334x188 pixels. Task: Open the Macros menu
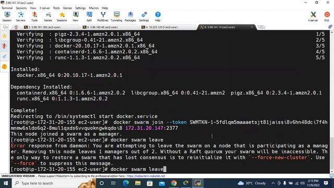click(x=94, y=8)
